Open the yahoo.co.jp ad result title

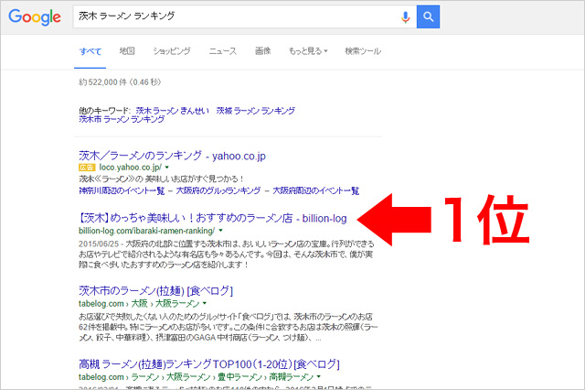(172, 157)
